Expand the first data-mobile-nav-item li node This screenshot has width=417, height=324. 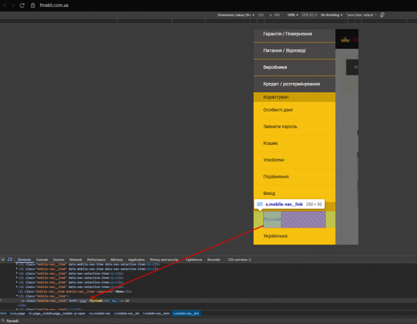[x=17, y=265]
